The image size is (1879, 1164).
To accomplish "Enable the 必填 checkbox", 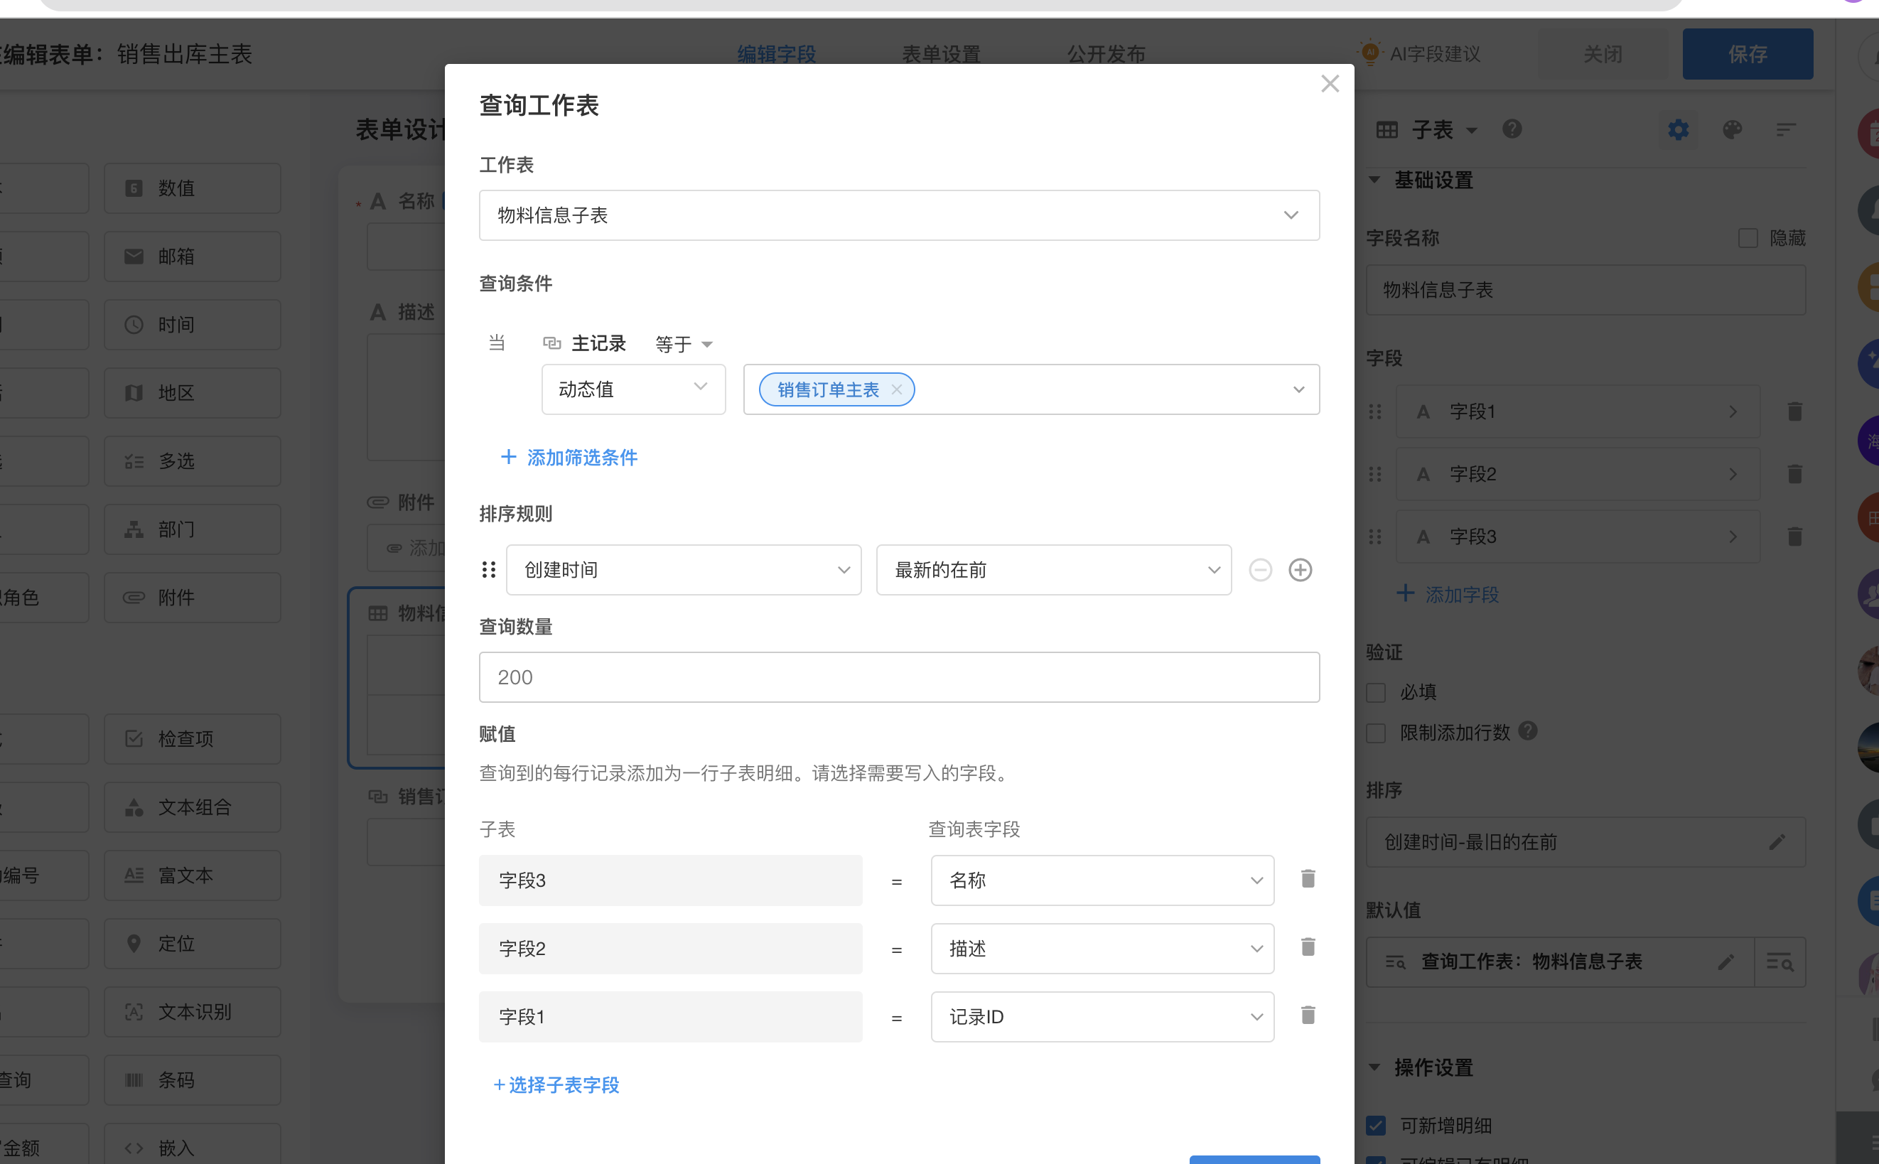I will click(x=1376, y=692).
